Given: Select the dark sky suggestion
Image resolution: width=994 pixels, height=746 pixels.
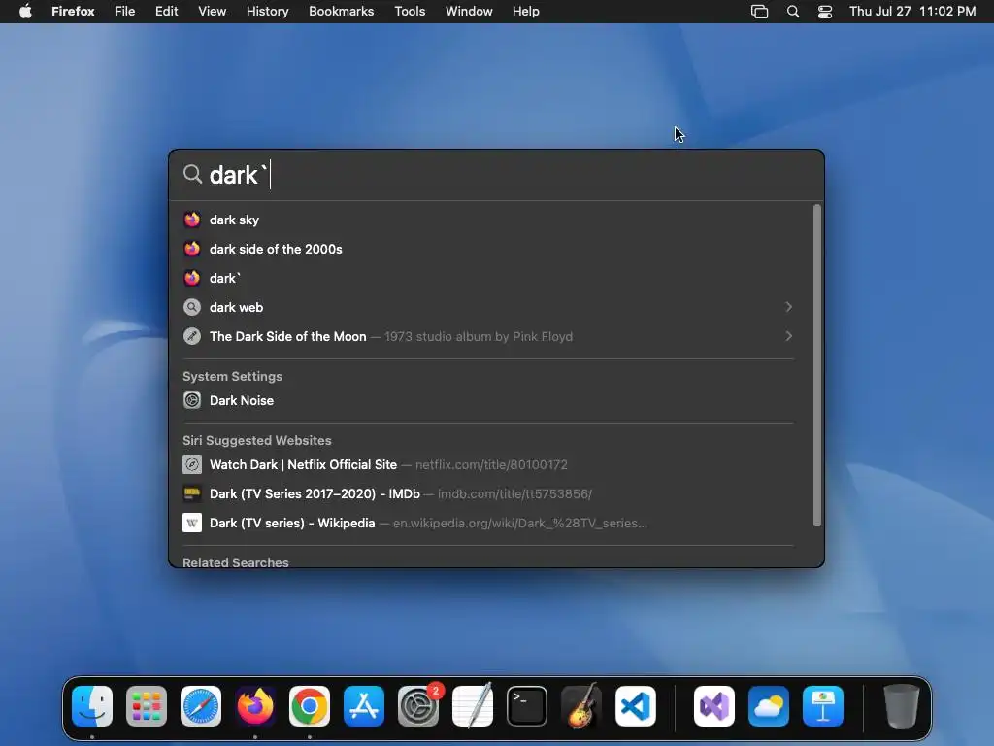Looking at the screenshot, I should pyautogui.click(x=488, y=220).
